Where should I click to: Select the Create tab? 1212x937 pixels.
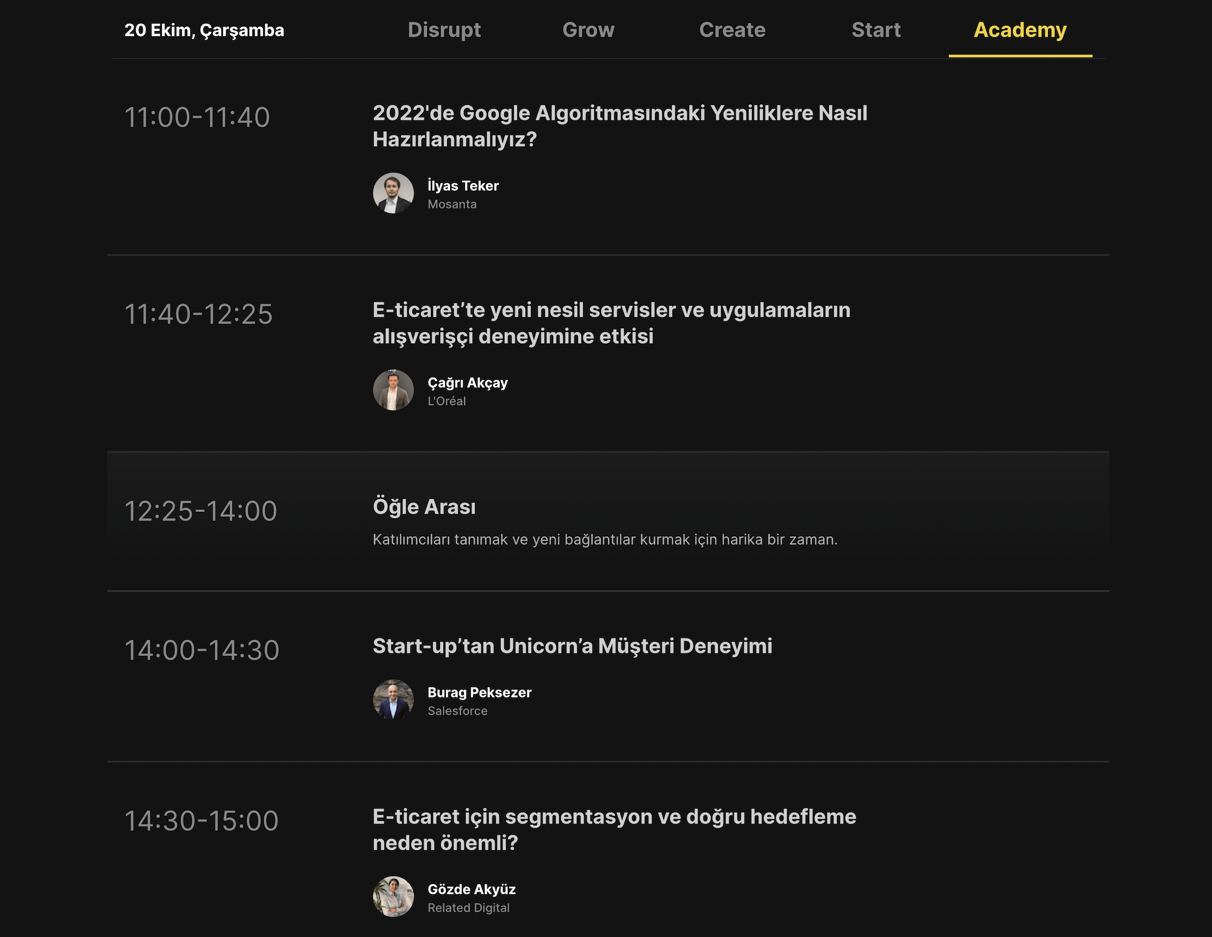tap(732, 30)
